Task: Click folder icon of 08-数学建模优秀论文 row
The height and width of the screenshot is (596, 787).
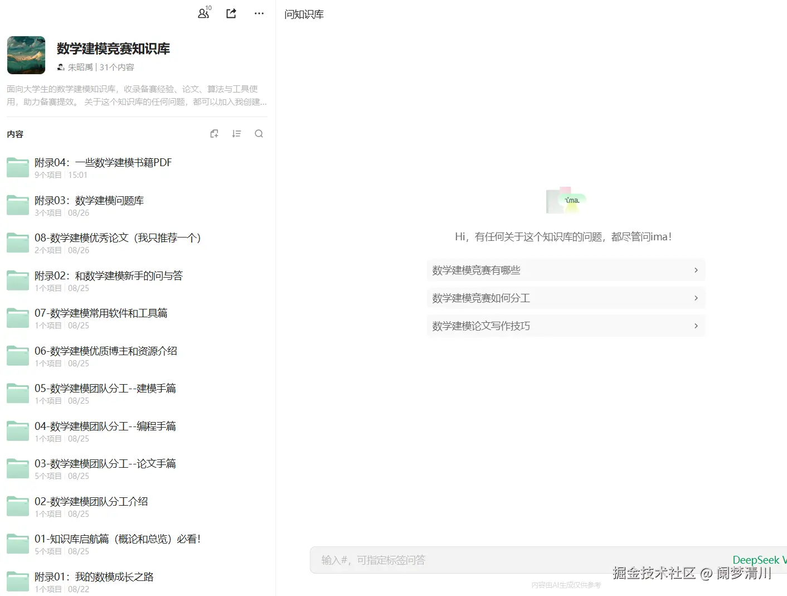Action: point(18,243)
